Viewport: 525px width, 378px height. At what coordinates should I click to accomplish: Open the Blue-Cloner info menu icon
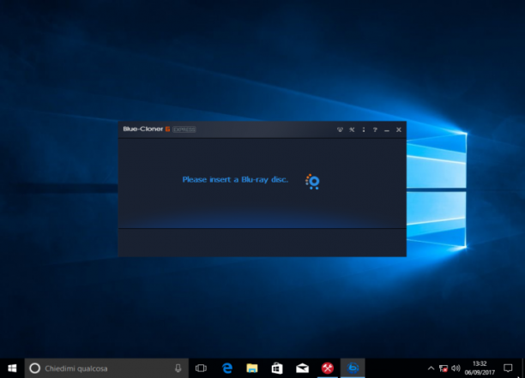364,129
